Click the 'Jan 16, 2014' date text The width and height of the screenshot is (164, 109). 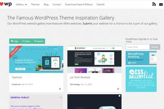point(27,84)
